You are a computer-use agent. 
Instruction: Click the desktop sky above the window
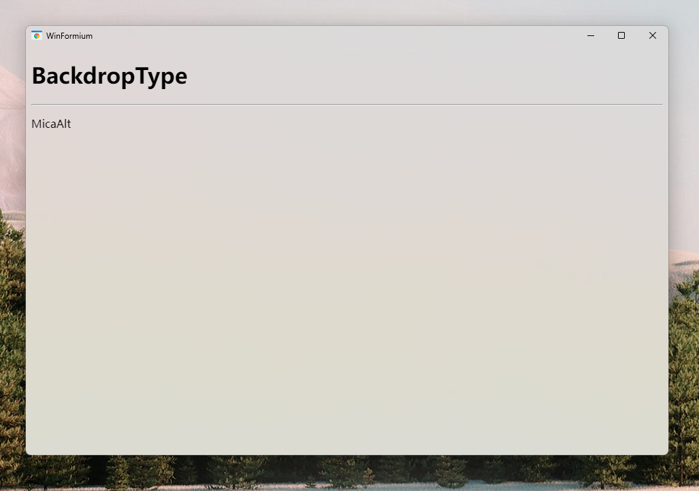pos(340,12)
